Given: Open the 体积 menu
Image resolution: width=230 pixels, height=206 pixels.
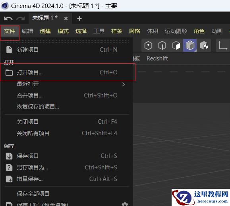Looking at the screenshot, I should coord(153,31).
